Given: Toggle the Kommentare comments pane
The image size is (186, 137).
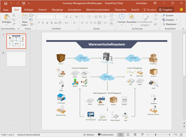Looking at the screenshot, I should [106, 135].
